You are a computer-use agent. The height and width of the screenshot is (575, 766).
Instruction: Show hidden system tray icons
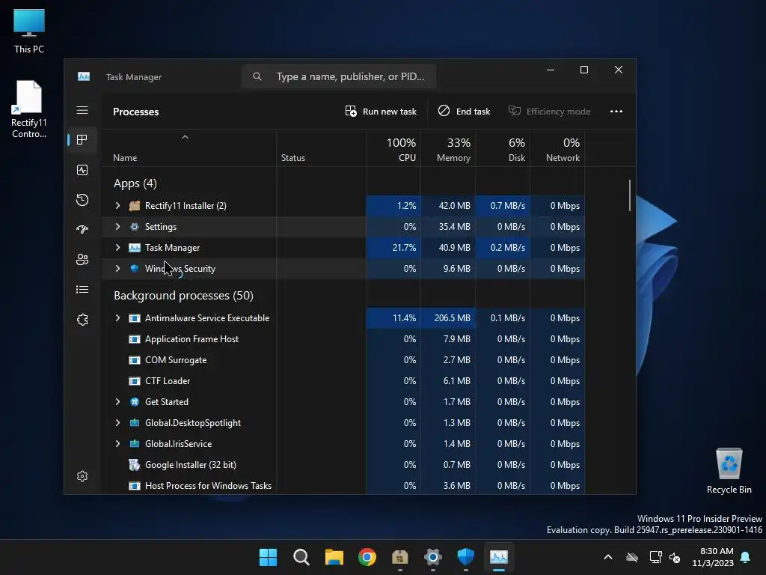(608, 557)
